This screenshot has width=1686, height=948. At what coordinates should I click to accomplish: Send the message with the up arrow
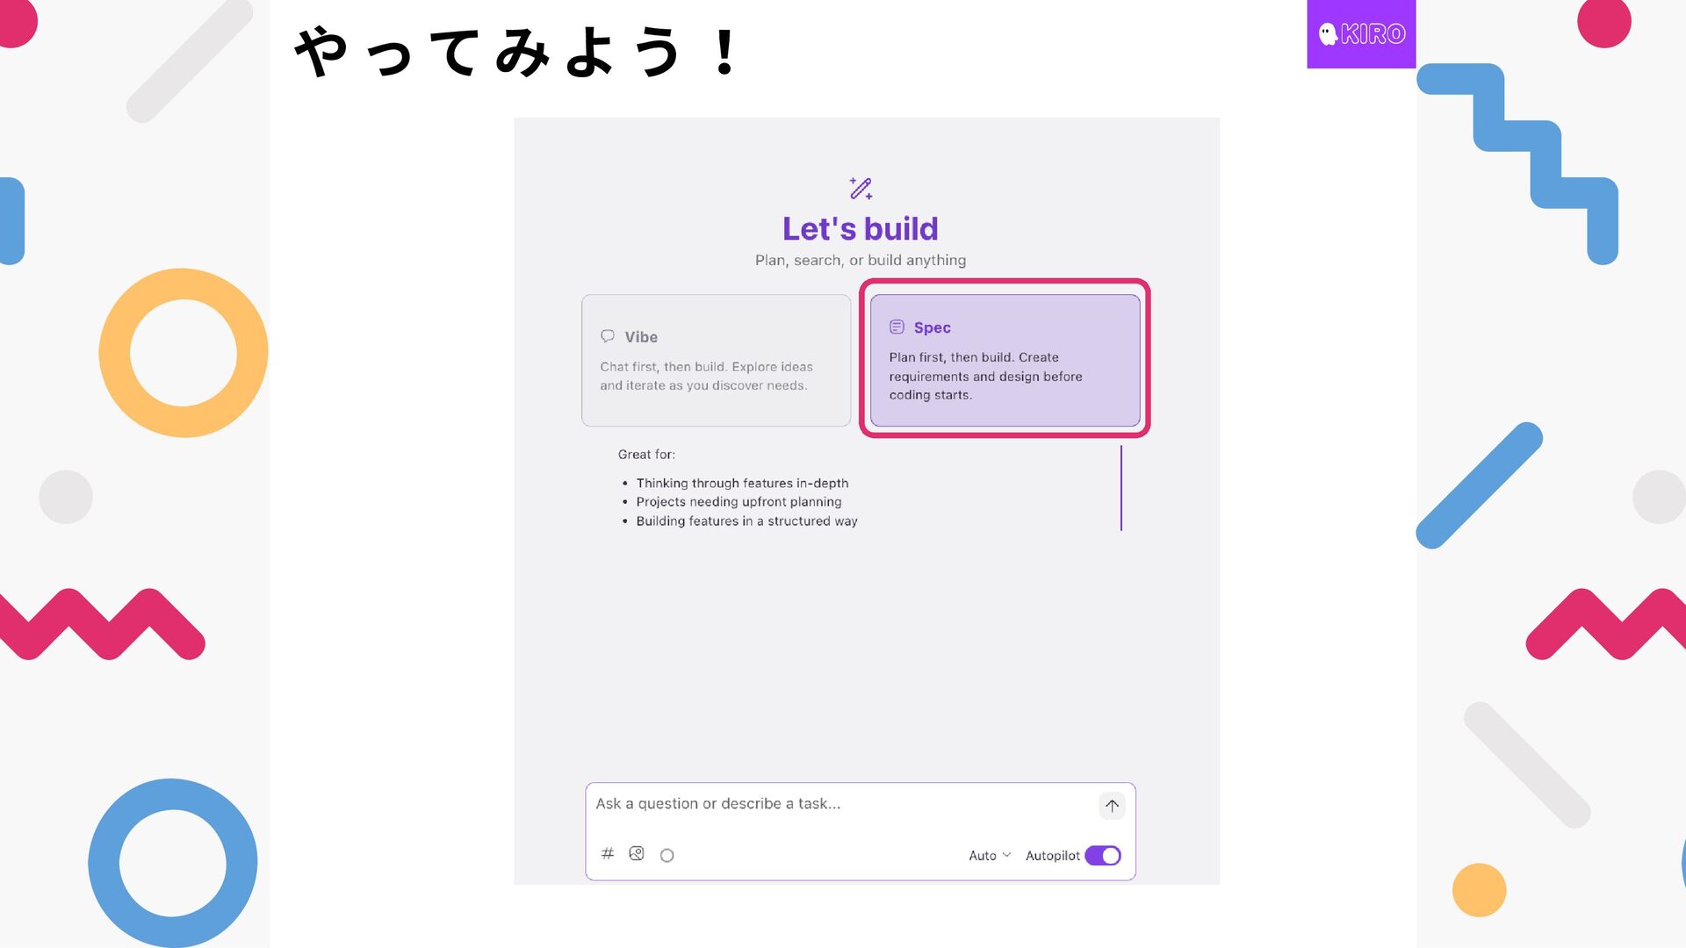point(1112,806)
